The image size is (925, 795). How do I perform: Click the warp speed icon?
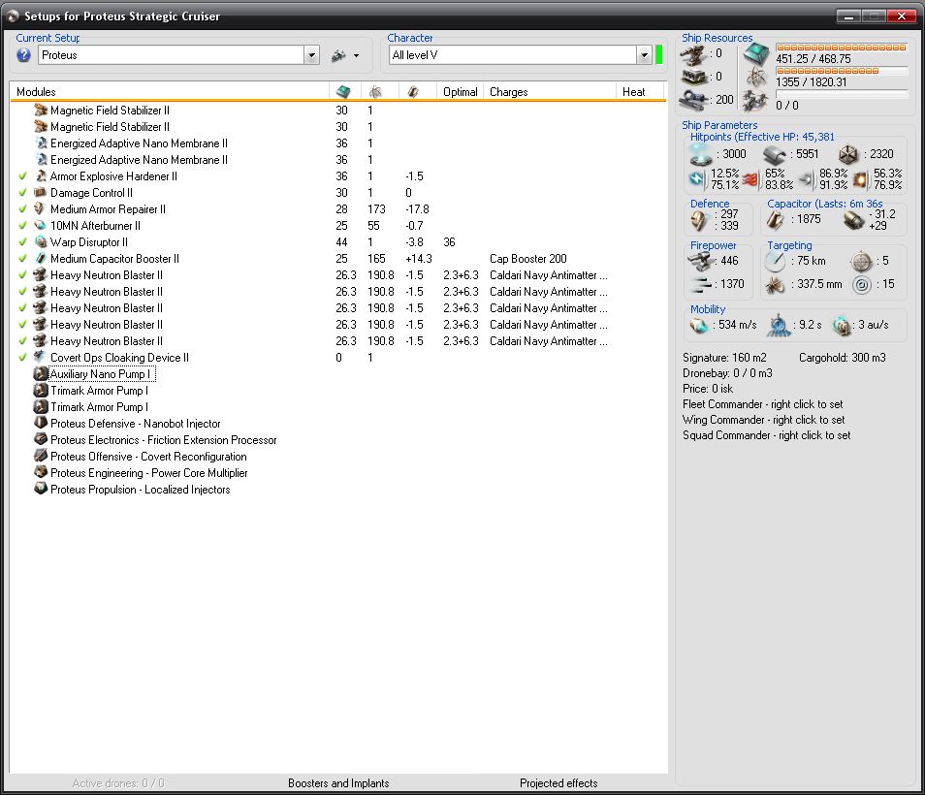coord(842,326)
